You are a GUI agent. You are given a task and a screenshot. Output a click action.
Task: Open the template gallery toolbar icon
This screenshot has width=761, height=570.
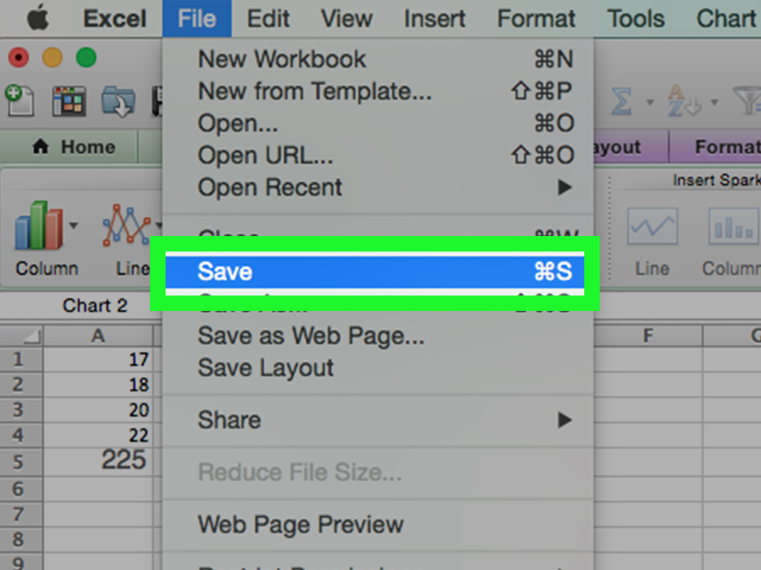[x=69, y=101]
